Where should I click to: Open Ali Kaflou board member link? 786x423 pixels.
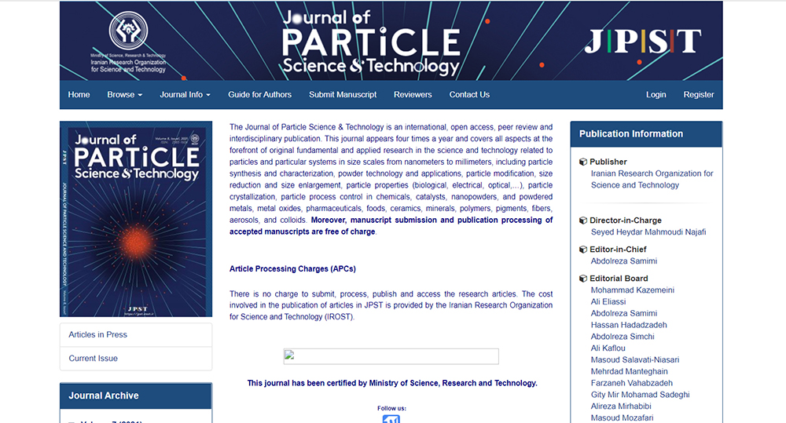(x=608, y=348)
